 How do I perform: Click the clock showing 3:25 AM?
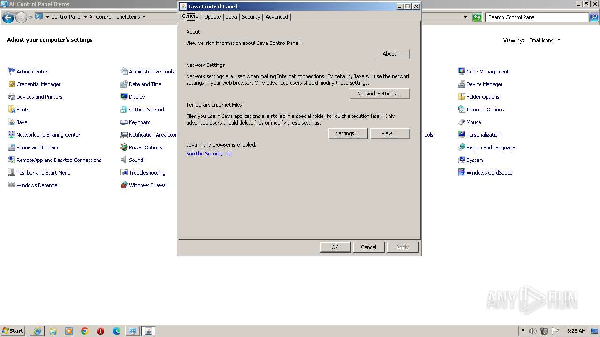pyautogui.click(x=576, y=331)
